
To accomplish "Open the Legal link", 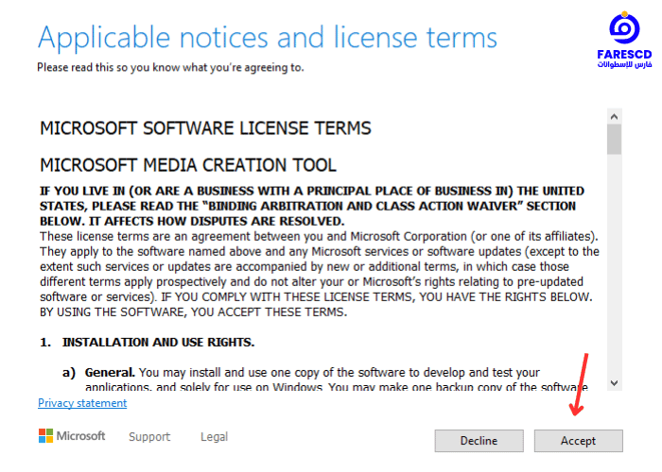I will point(214,436).
